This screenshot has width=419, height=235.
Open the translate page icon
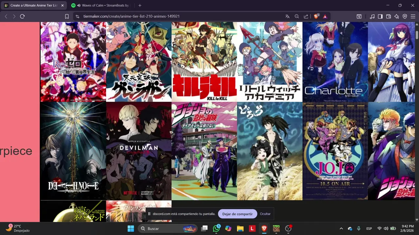[x=287, y=16]
